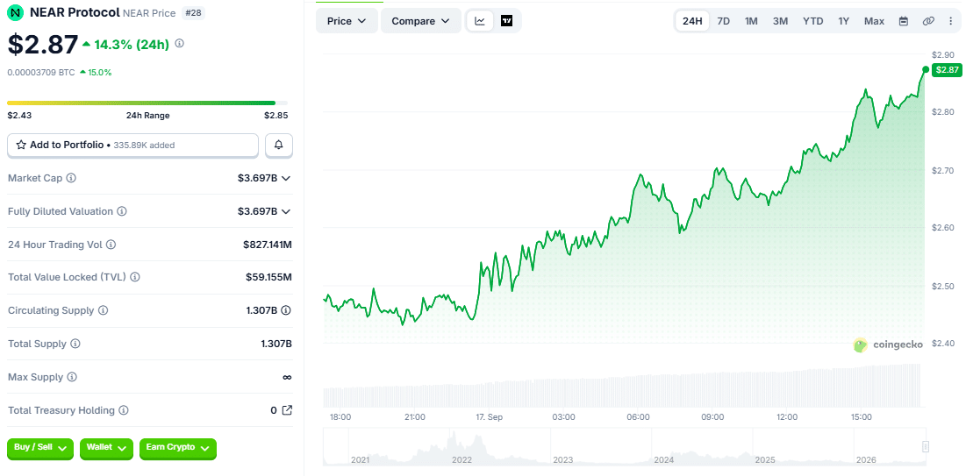Open Earn Crypto dropdown button
973x476 pixels.
coord(178,448)
